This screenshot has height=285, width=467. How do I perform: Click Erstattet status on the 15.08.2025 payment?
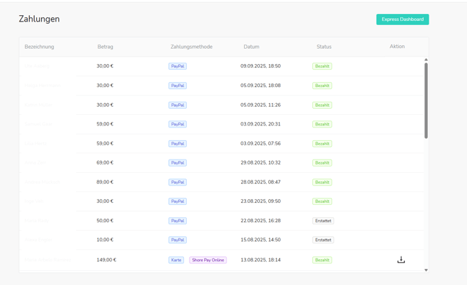pos(323,240)
